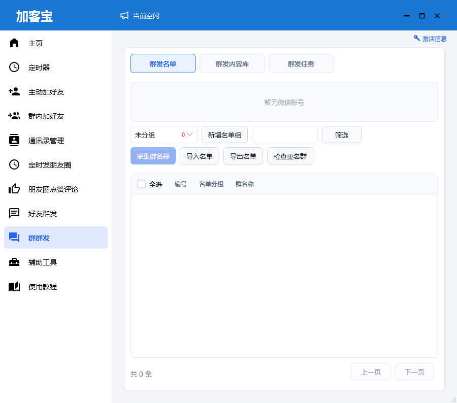Go to the 定时器 page
457x403 pixels.
[56, 68]
